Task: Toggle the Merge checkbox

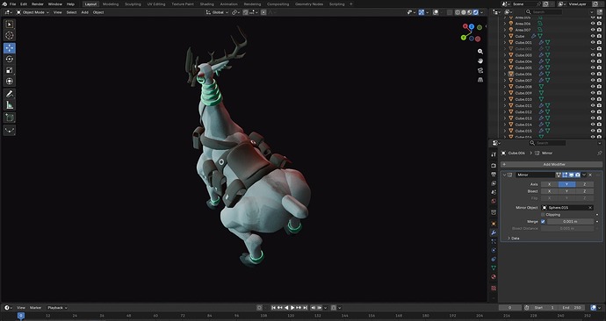Action: click(x=543, y=222)
